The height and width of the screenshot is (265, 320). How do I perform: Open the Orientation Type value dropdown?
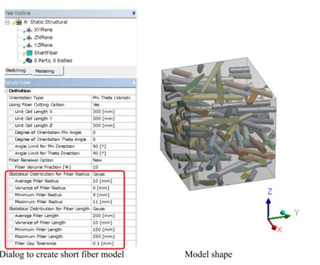coord(114,98)
